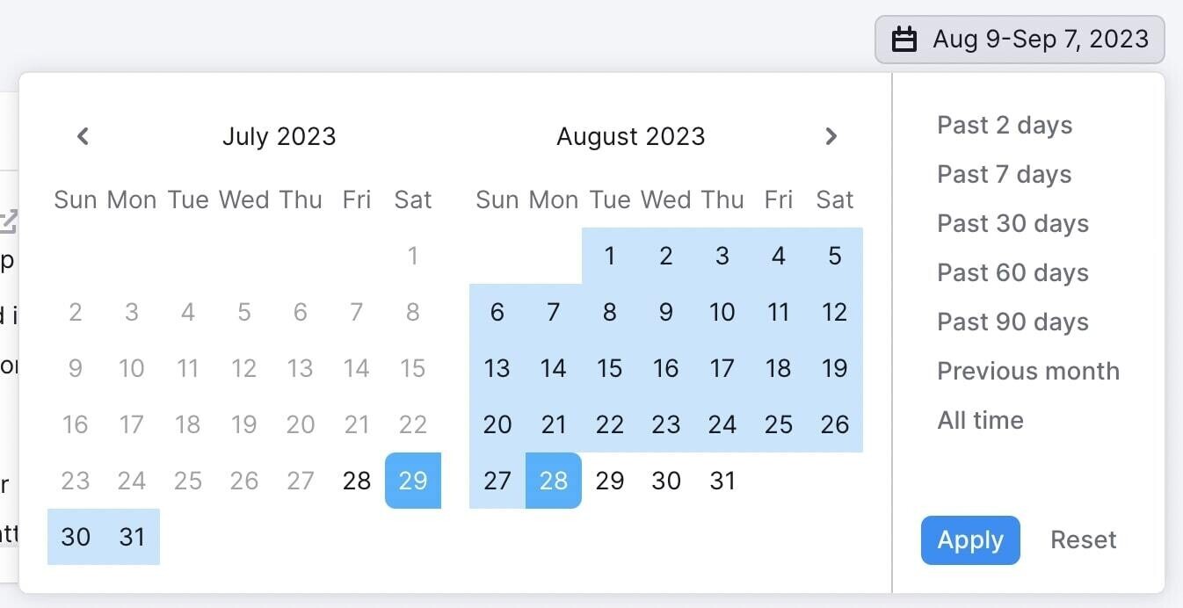
Task: Select August 28 as the end date
Action: coord(554,481)
